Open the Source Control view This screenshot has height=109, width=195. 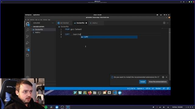[x=27, y=36]
